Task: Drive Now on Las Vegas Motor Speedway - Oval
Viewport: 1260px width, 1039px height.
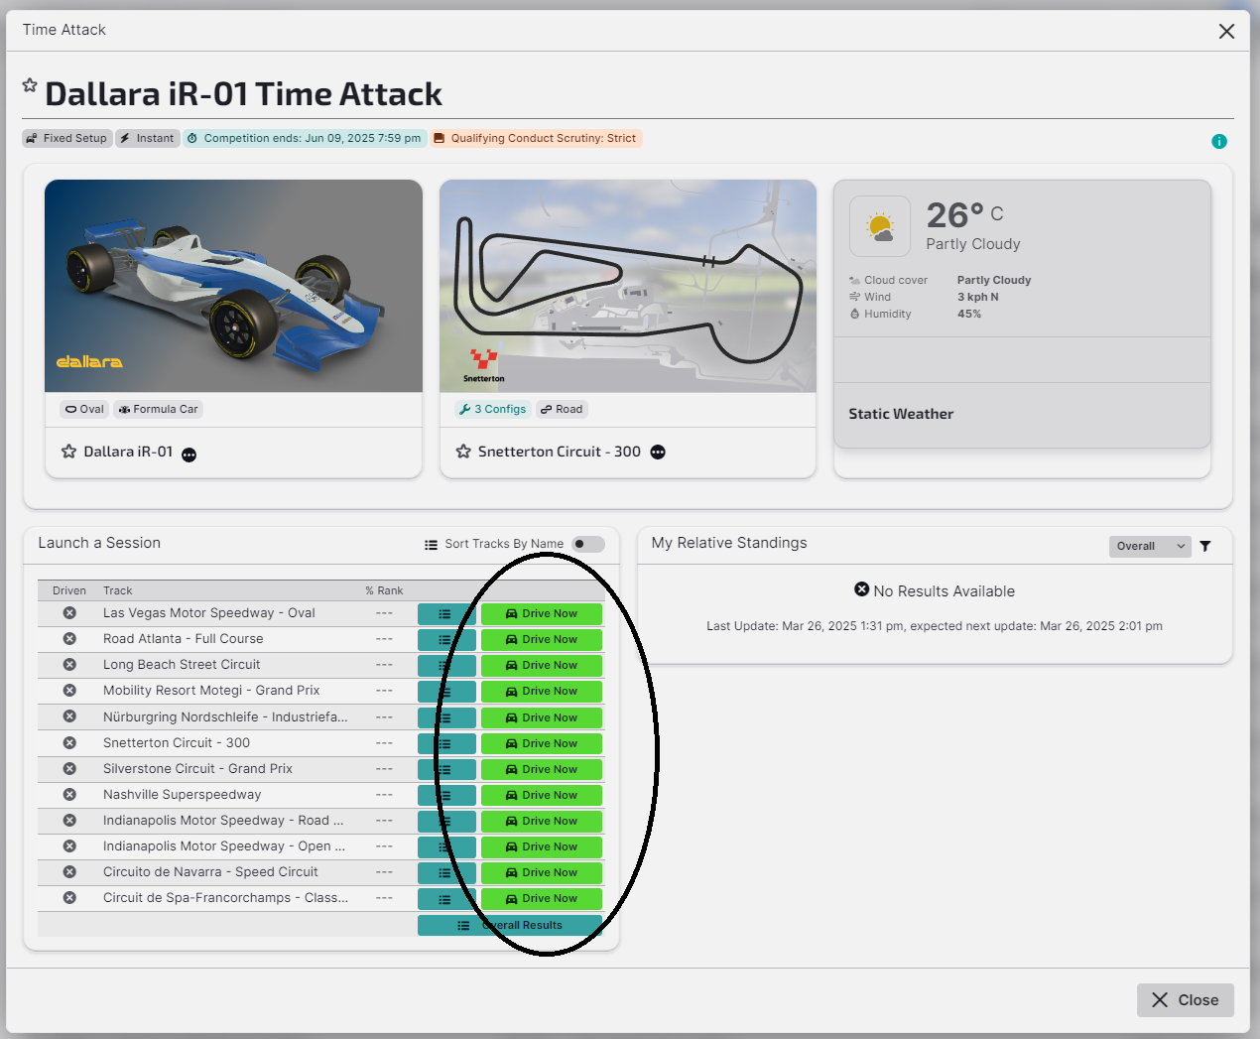Action: [542, 614]
